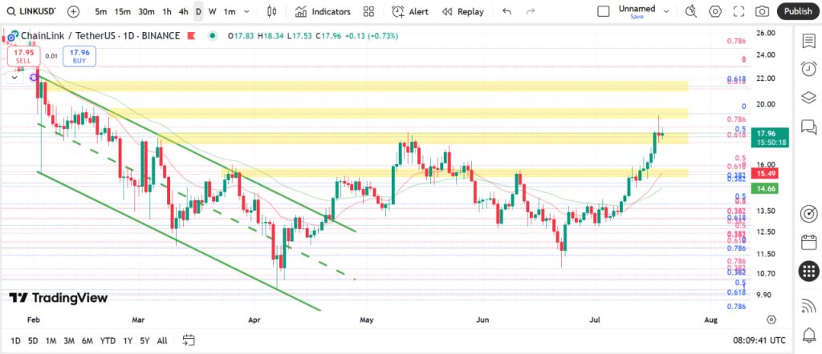Viewport: 822px width, 354px height.
Task: Switch to the 5m timeframe
Action: click(101, 11)
